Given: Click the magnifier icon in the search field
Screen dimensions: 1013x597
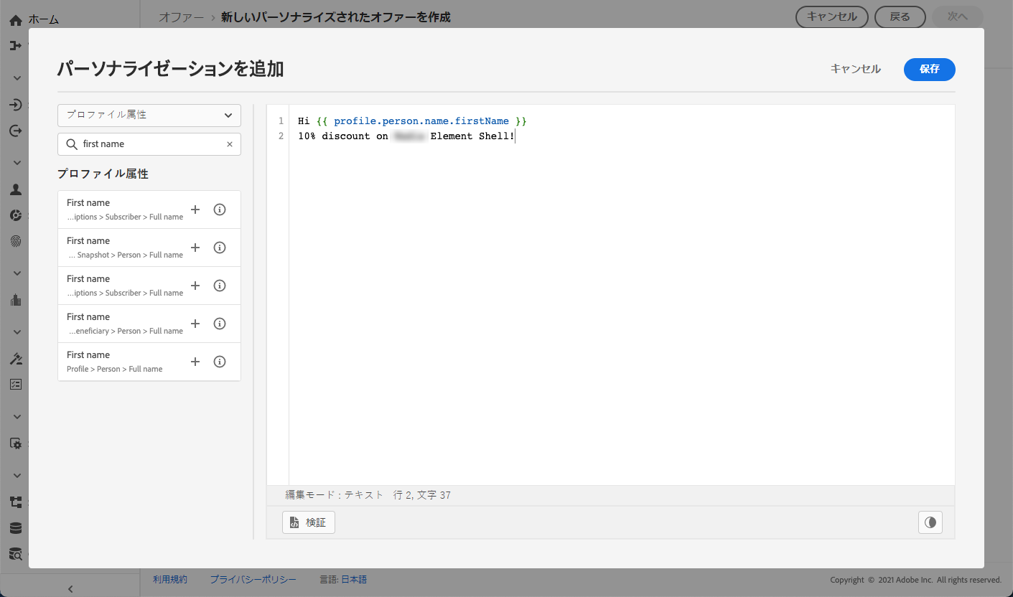Looking at the screenshot, I should tap(72, 144).
